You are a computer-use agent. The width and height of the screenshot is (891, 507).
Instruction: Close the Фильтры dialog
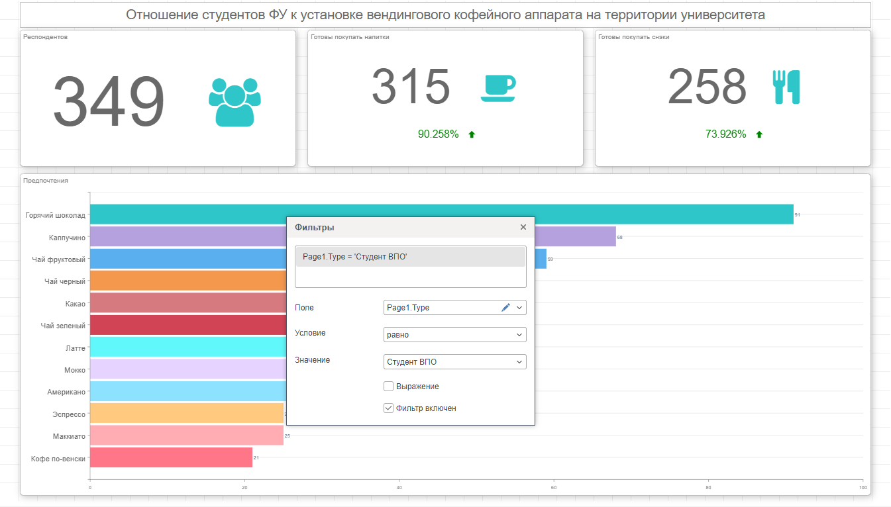pyautogui.click(x=523, y=227)
